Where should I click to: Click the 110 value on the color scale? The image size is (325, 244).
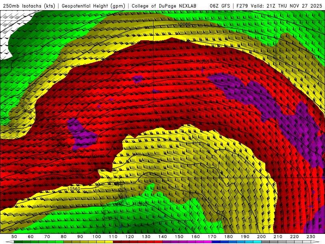pyautogui.click(x=113, y=237)
